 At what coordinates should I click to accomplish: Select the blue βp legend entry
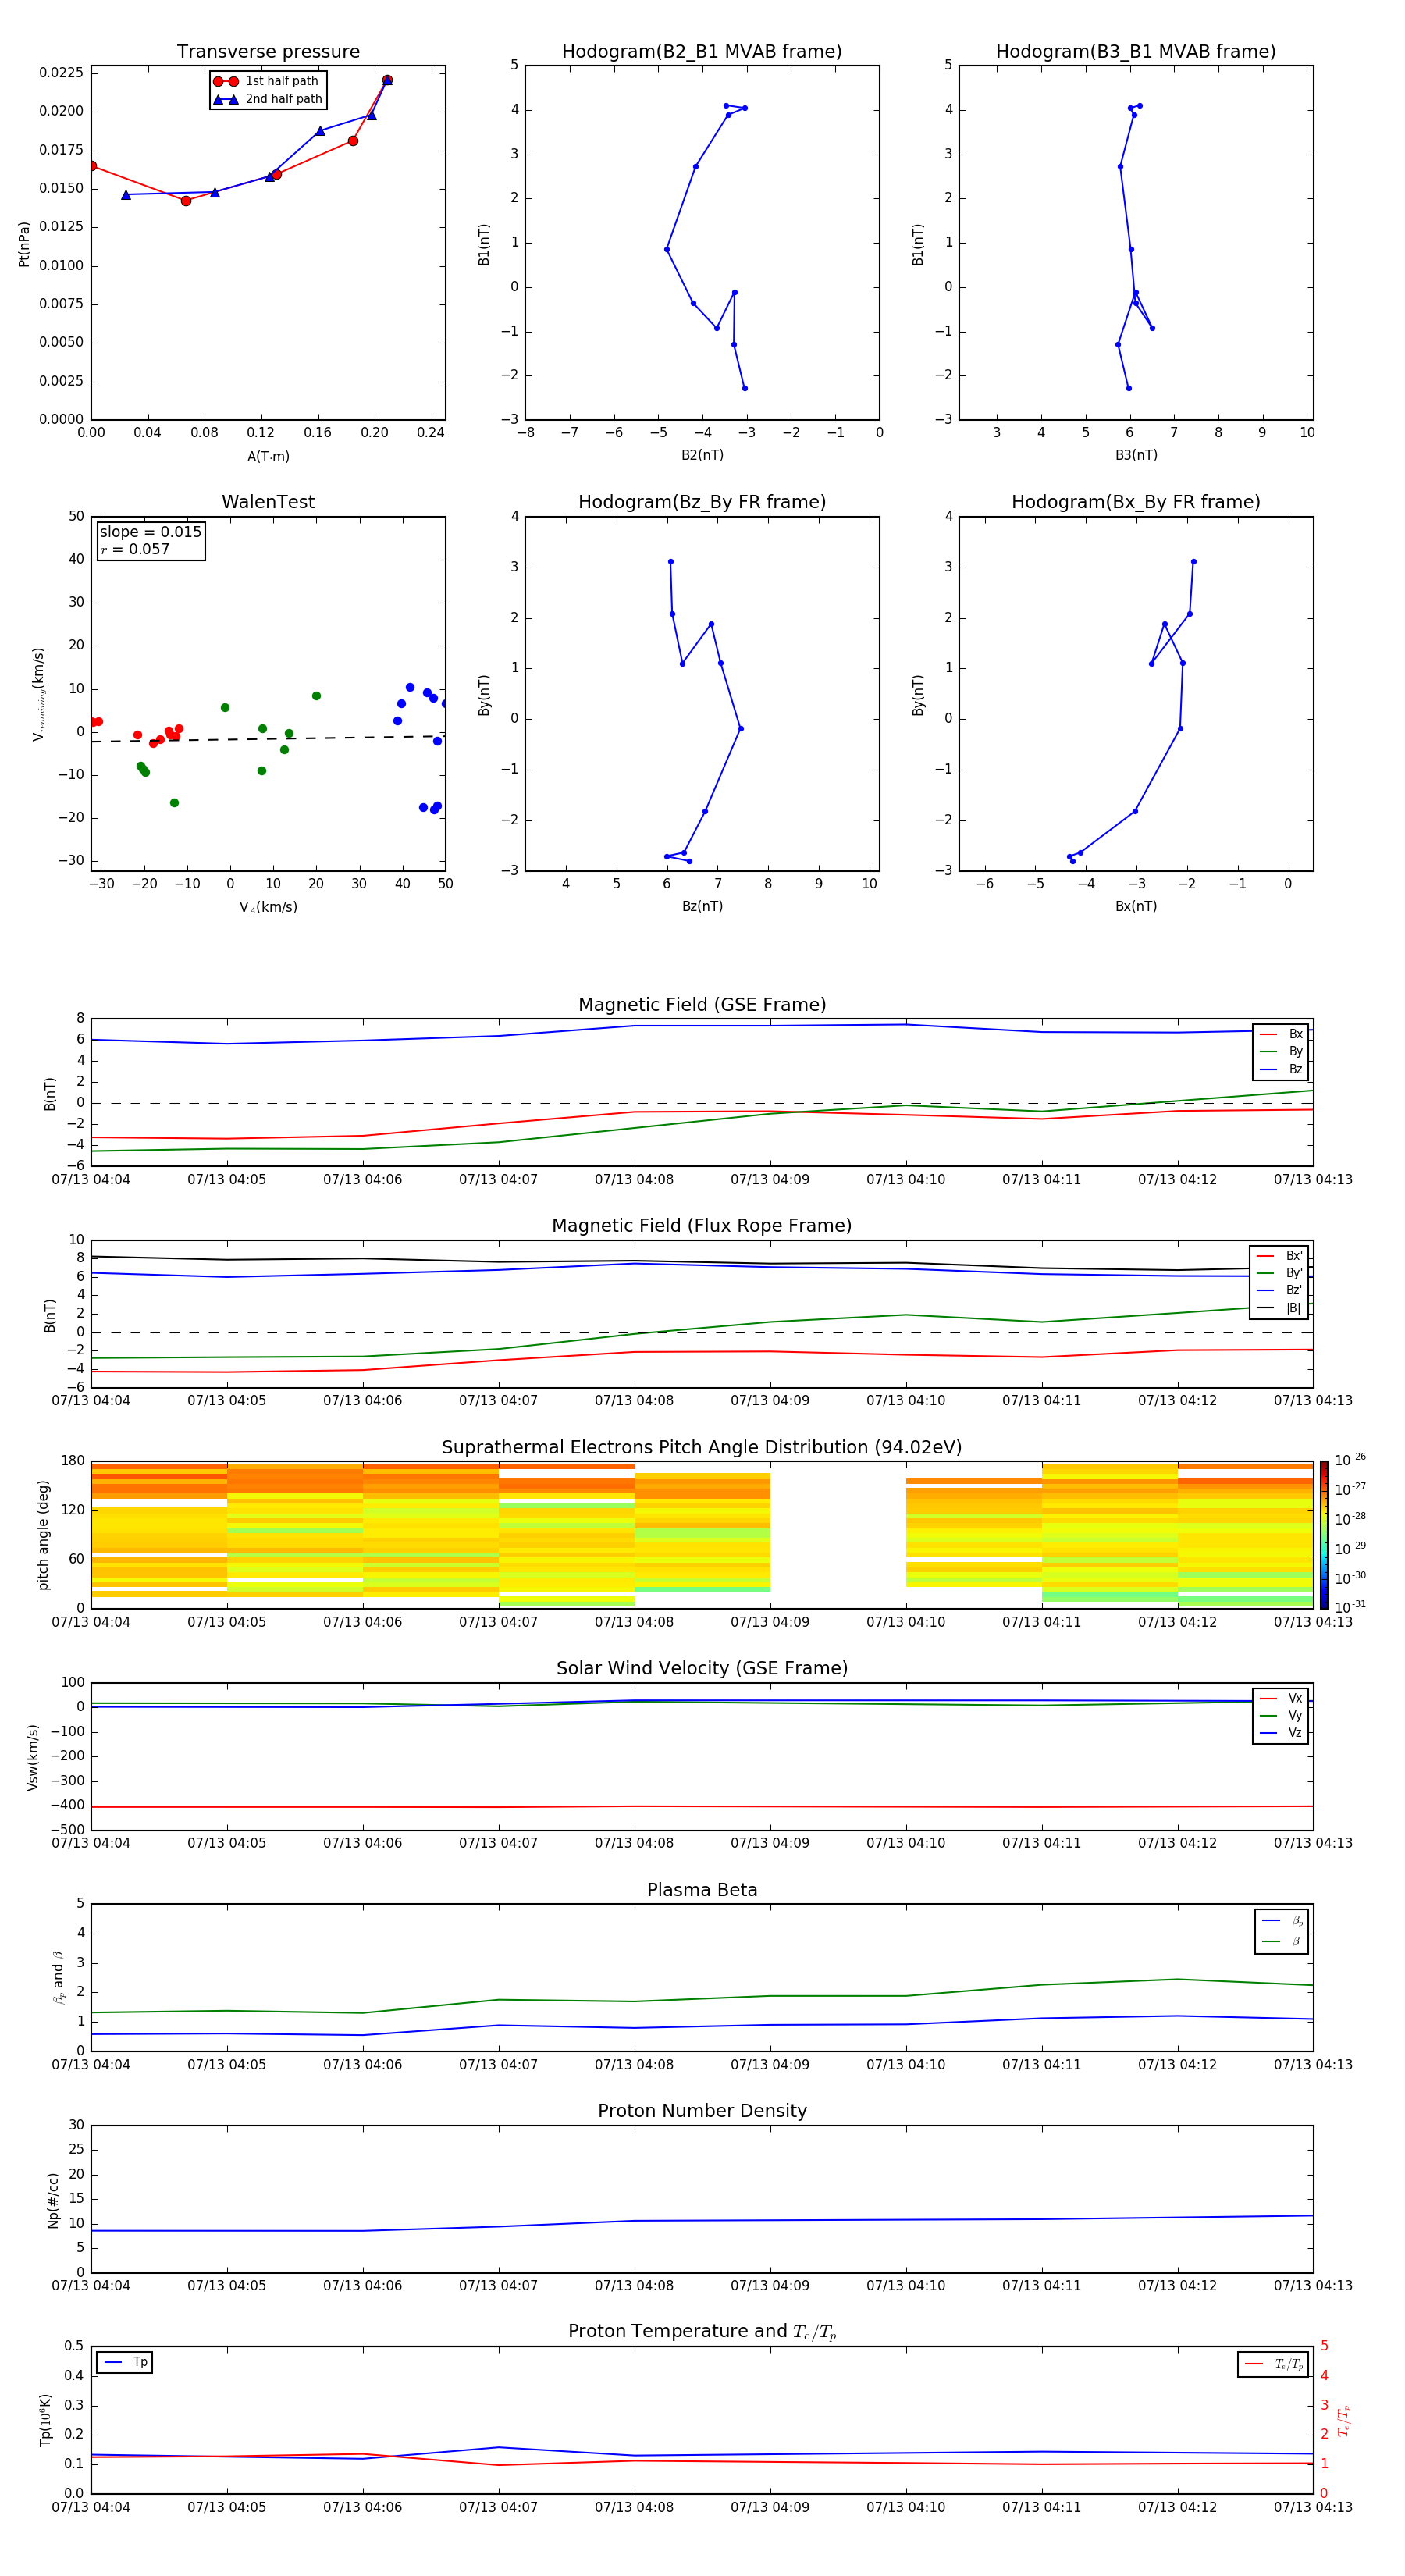[x=1282, y=1921]
